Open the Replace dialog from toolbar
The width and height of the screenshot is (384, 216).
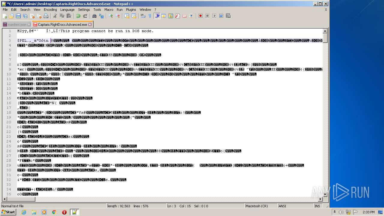click(x=101, y=16)
